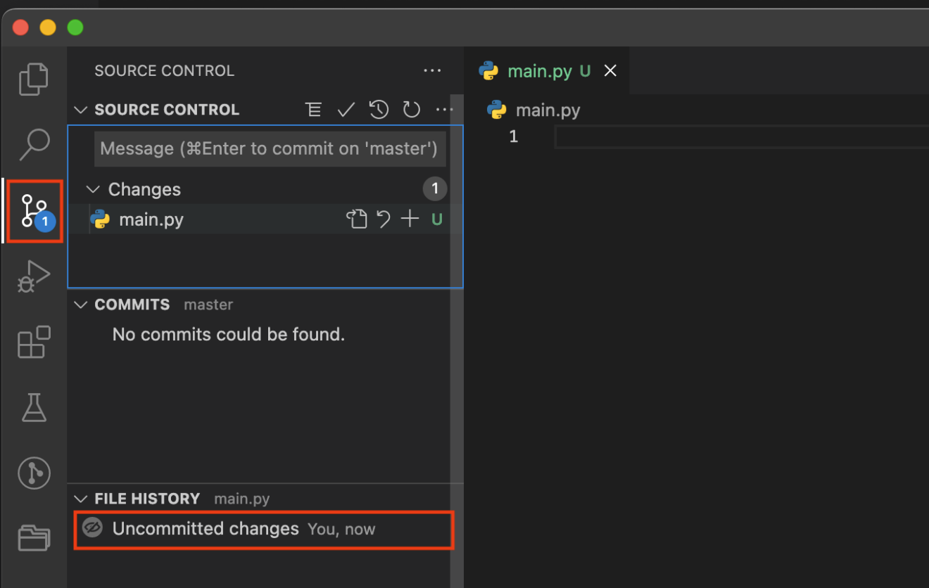Image resolution: width=929 pixels, height=588 pixels.
Task: Open the Run and Debug view
Action: [34, 276]
